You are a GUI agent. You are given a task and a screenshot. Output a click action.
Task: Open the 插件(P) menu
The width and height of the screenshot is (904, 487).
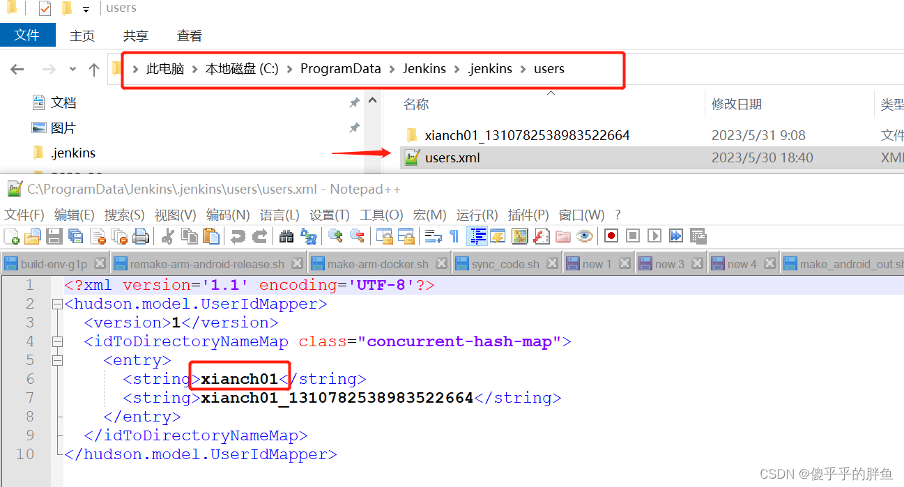point(528,215)
